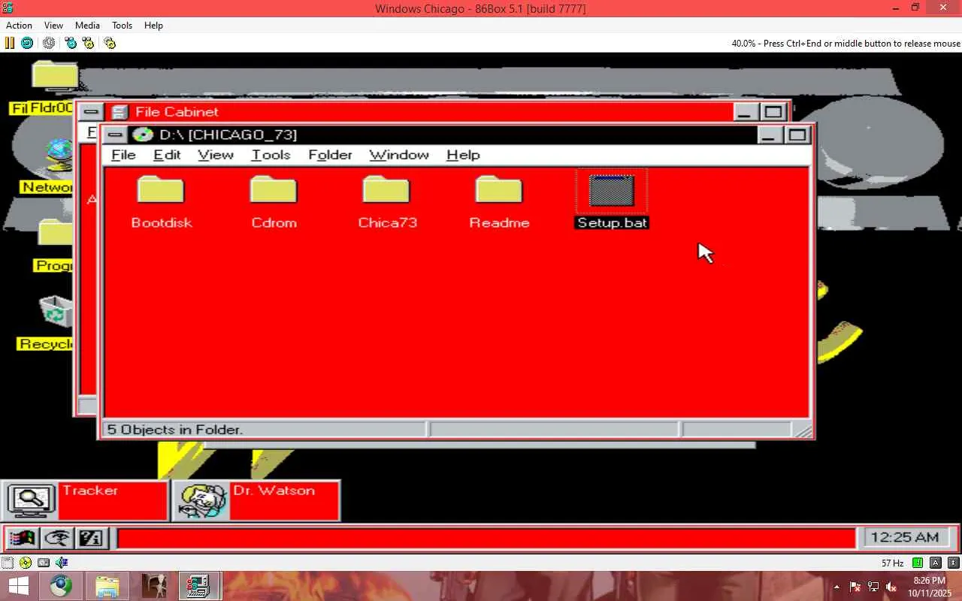The width and height of the screenshot is (962, 601).
Task: Open the browser icon on the Windows taskbar
Action: point(62,586)
